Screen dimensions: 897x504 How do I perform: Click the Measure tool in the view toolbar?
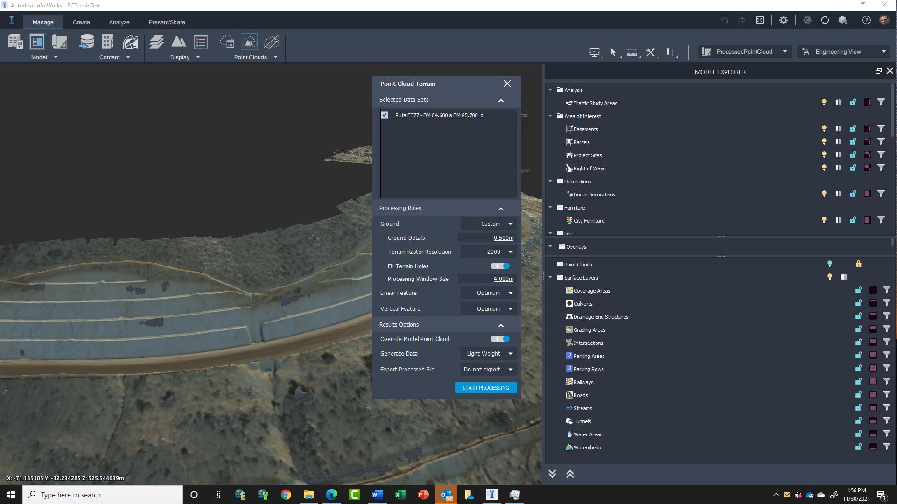coord(631,52)
